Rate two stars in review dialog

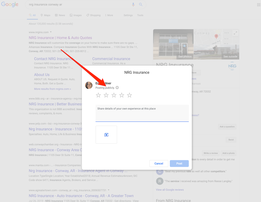[x=106, y=95]
